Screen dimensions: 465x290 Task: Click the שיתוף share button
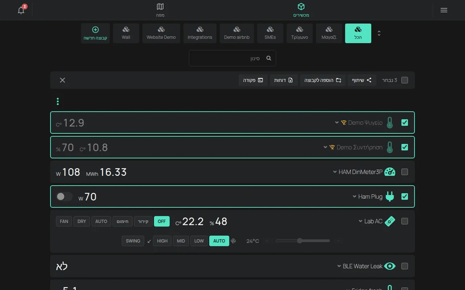(361, 80)
